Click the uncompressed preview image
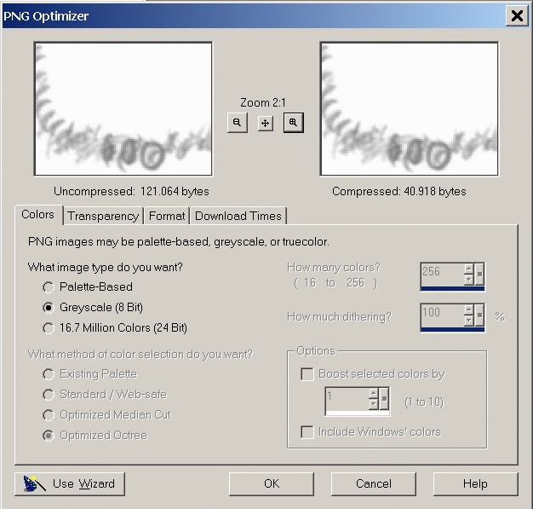Image resolution: width=533 pixels, height=509 pixels. pos(123,110)
